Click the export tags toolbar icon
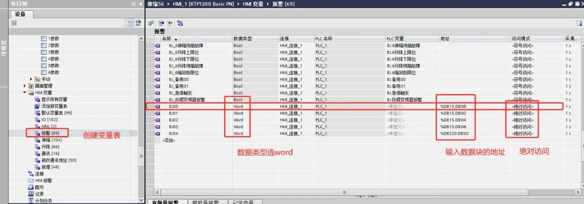584x204 pixels. coord(161,23)
